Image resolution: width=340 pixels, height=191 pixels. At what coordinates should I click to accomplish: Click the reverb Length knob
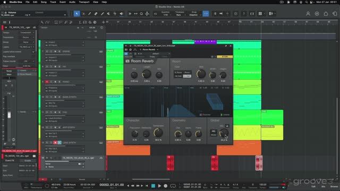pyautogui.click(x=147, y=74)
